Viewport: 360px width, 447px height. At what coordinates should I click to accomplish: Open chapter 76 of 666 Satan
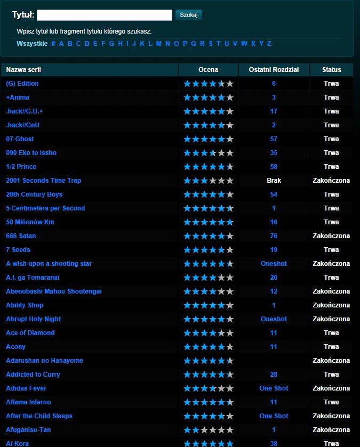pos(274,236)
